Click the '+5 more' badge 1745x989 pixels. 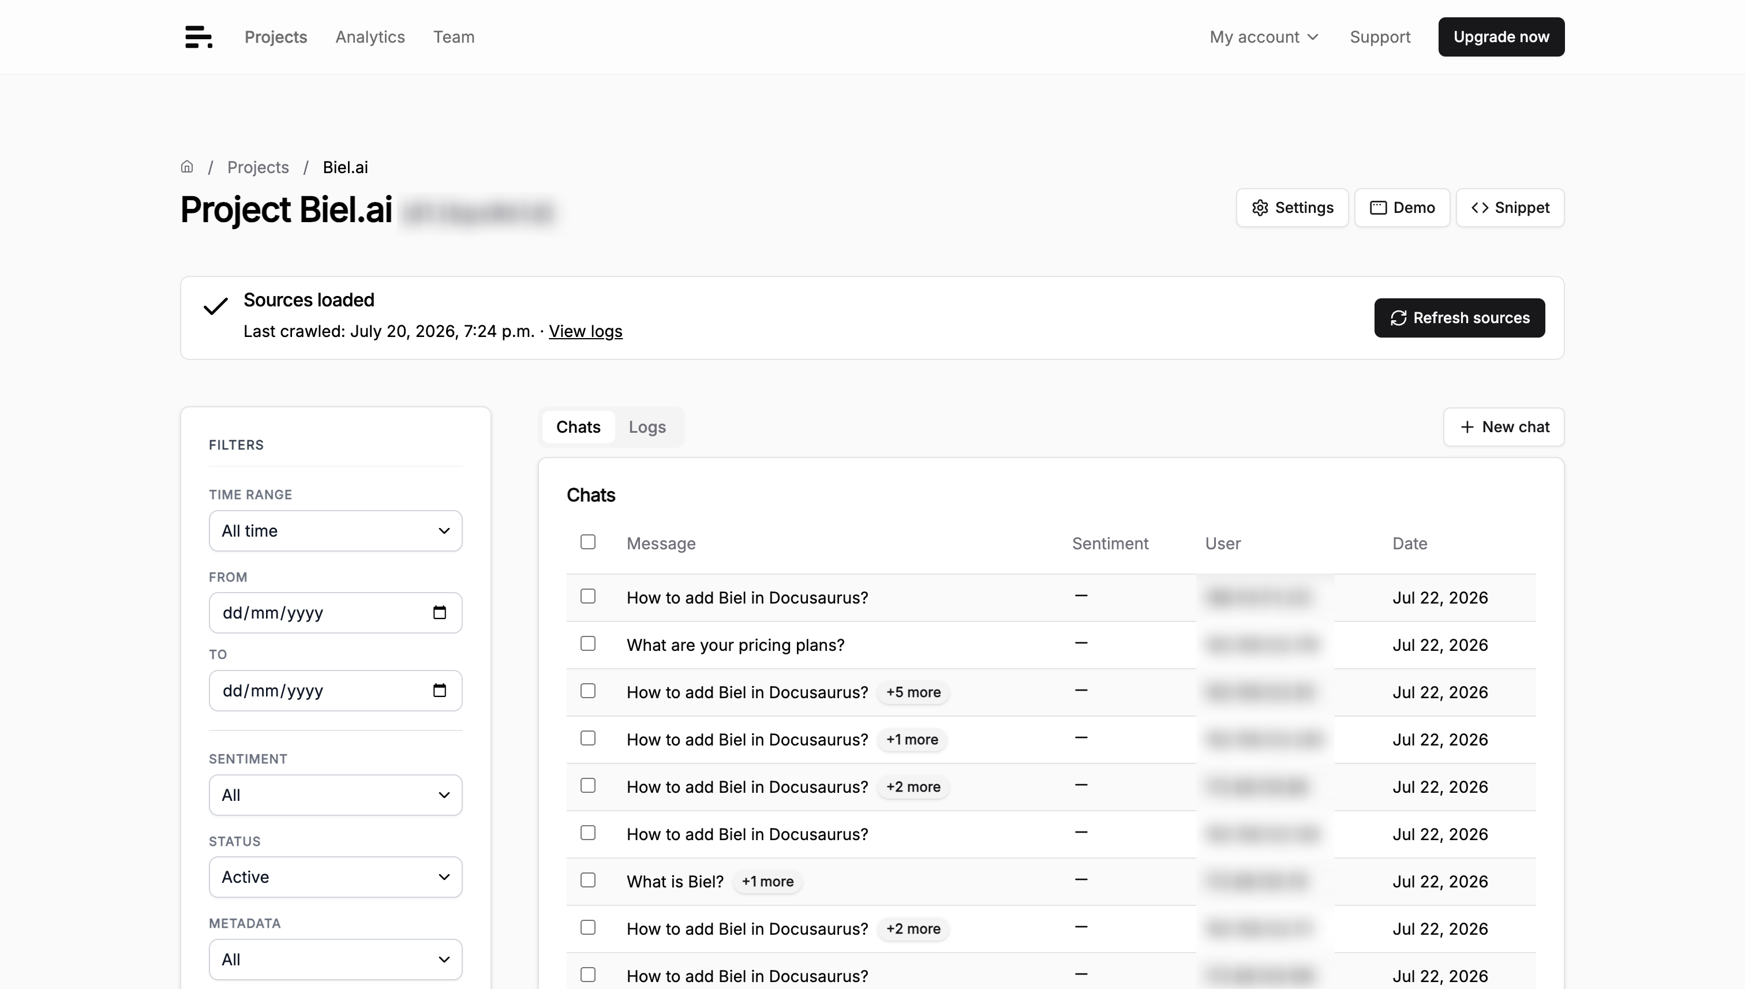tap(913, 692)
